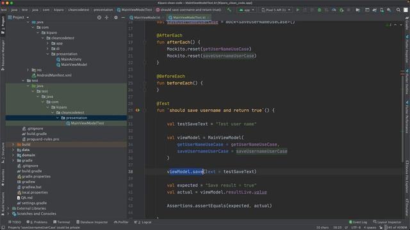Expand the domain module folder
This screenshot has height=230, width=410.
(13, 155)
